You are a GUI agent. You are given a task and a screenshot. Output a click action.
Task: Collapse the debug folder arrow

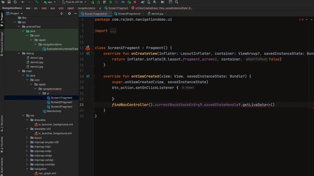[x=19, y=53]
